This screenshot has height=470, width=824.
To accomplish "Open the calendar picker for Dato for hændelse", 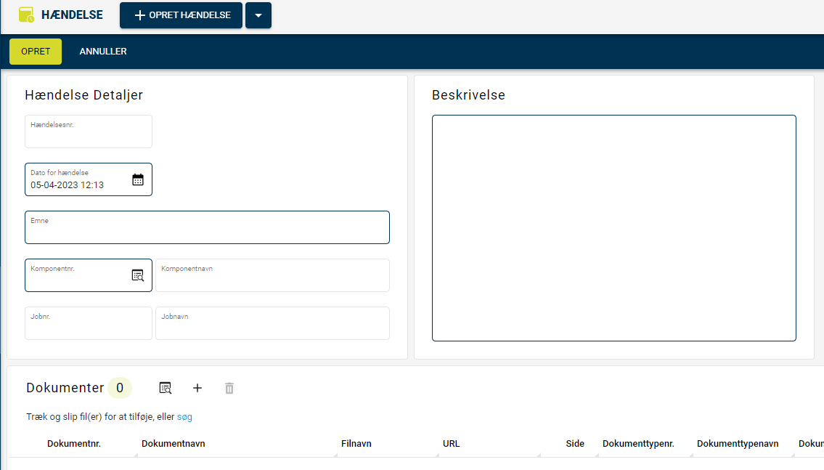I will click(138, 180).
